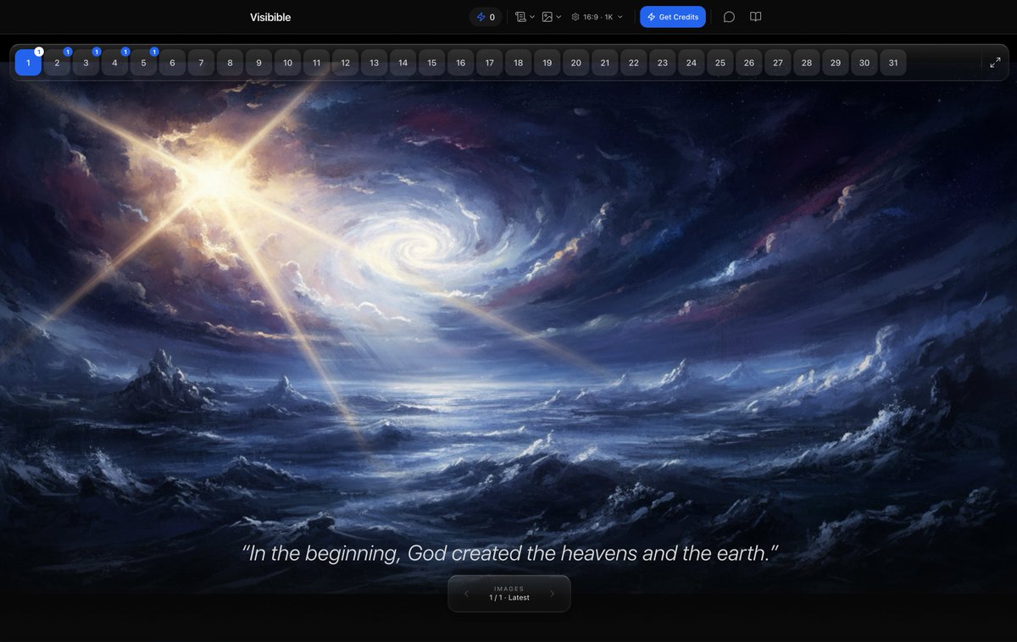Jump to verse 11

(x=316, y=63)
